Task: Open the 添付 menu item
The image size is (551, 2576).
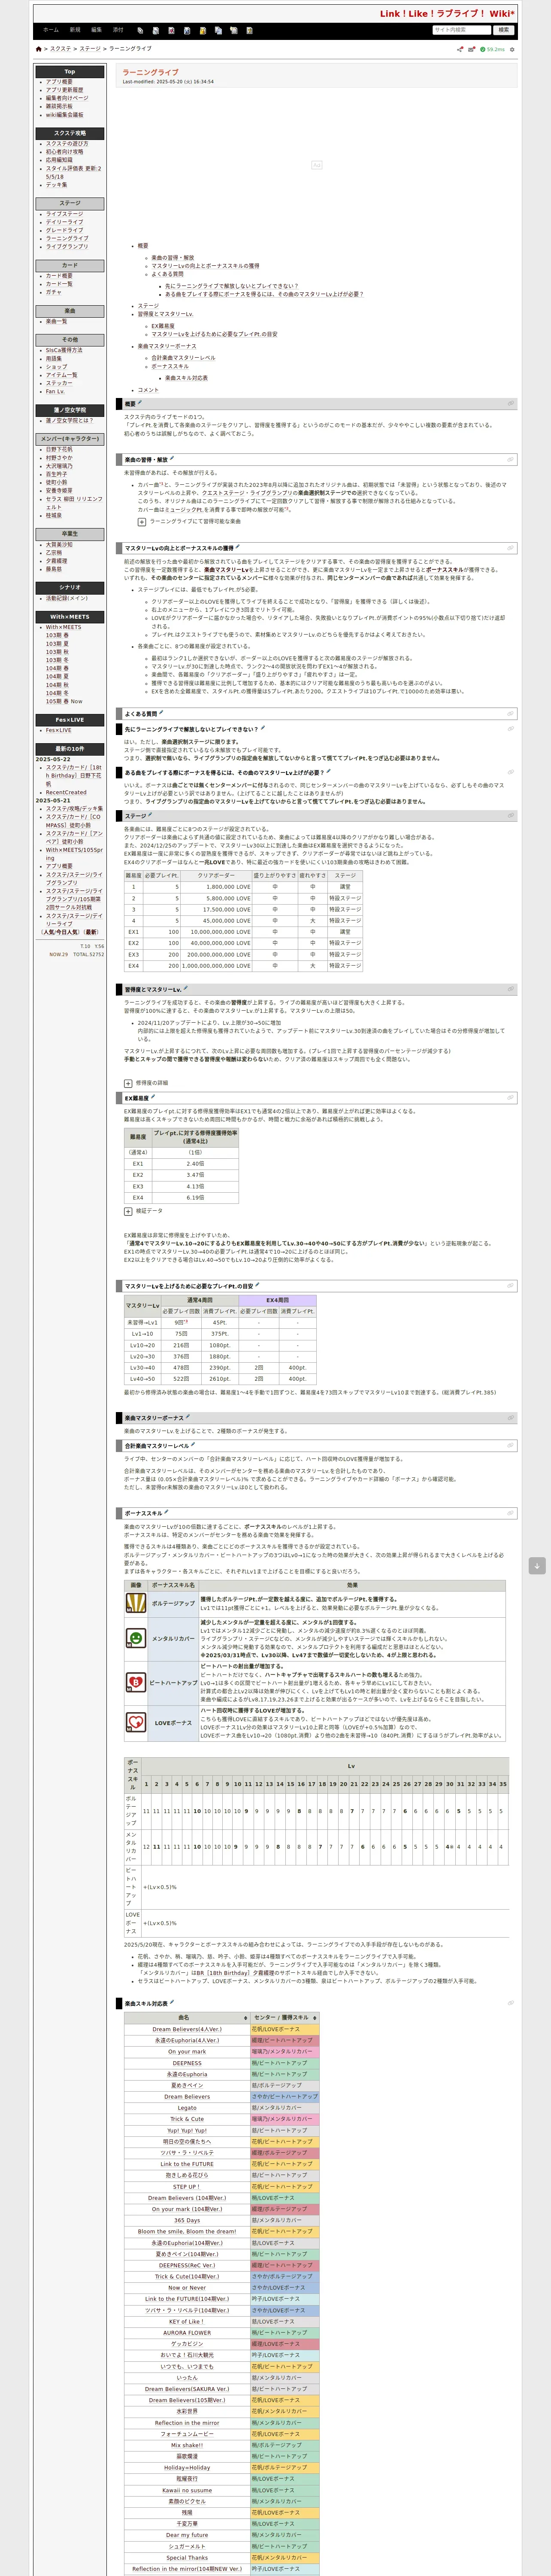Action: tap(118, 30)
